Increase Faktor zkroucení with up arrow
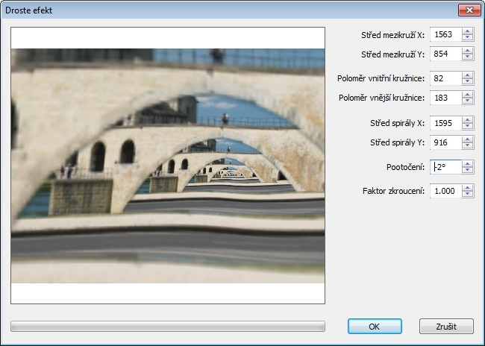The image size is (485, 346). tap(468, 188)
